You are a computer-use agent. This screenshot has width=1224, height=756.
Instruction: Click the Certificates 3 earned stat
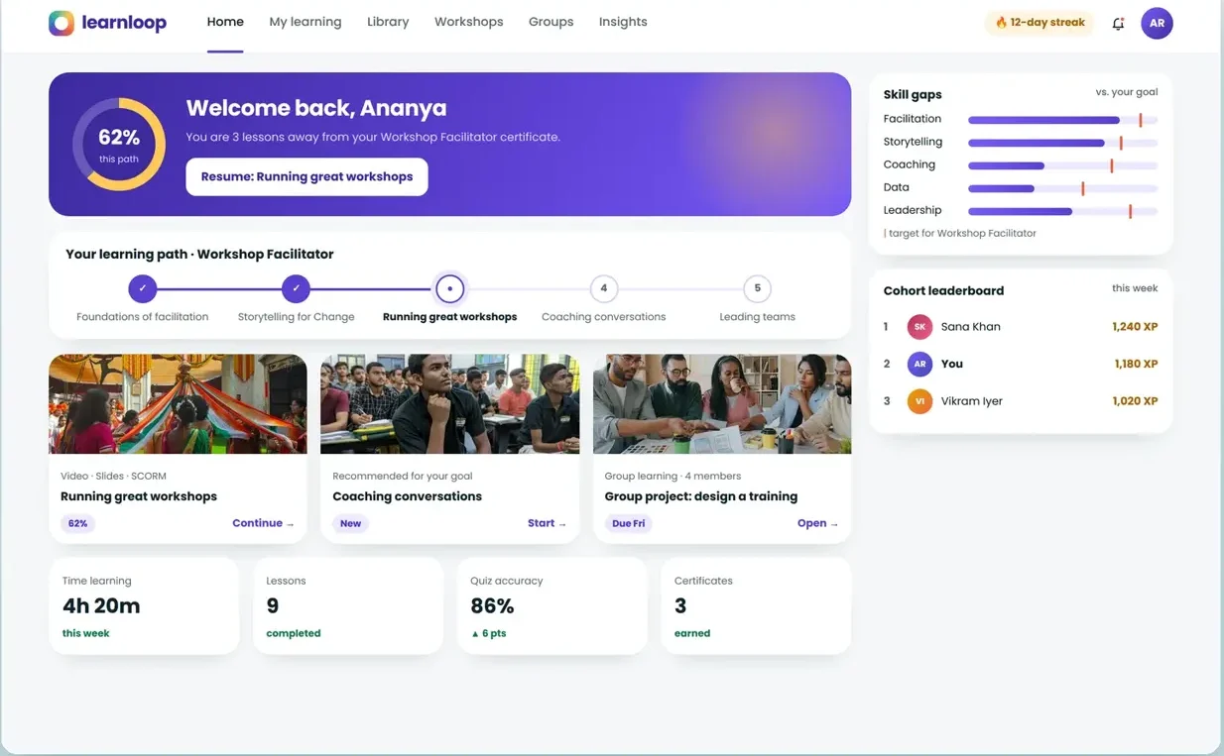point(756,606)
